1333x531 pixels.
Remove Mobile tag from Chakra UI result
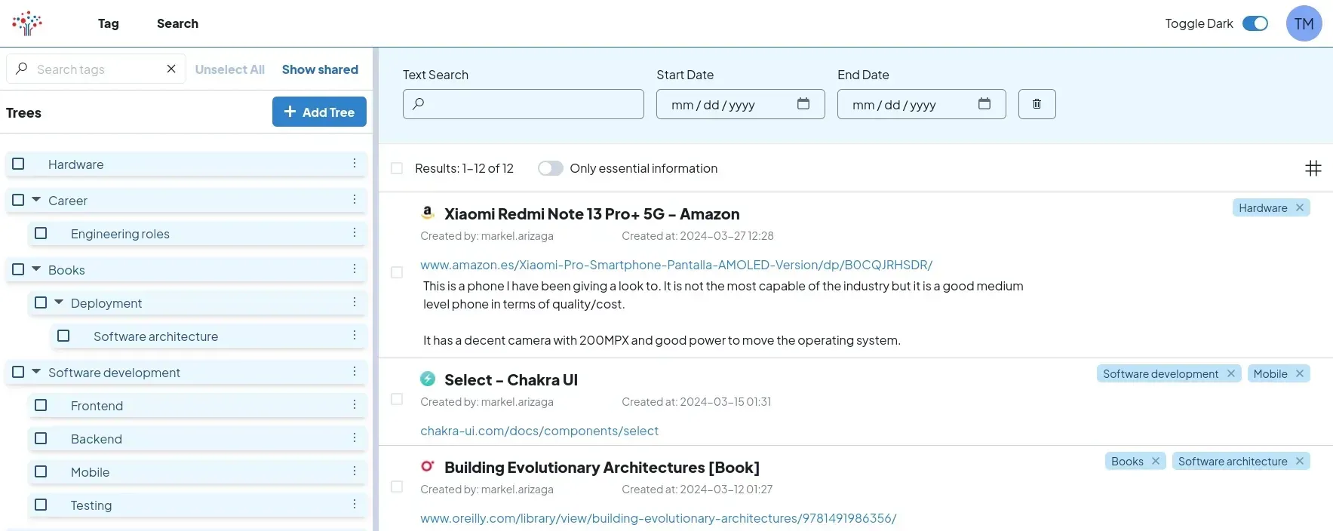[x=1299, y=374]
